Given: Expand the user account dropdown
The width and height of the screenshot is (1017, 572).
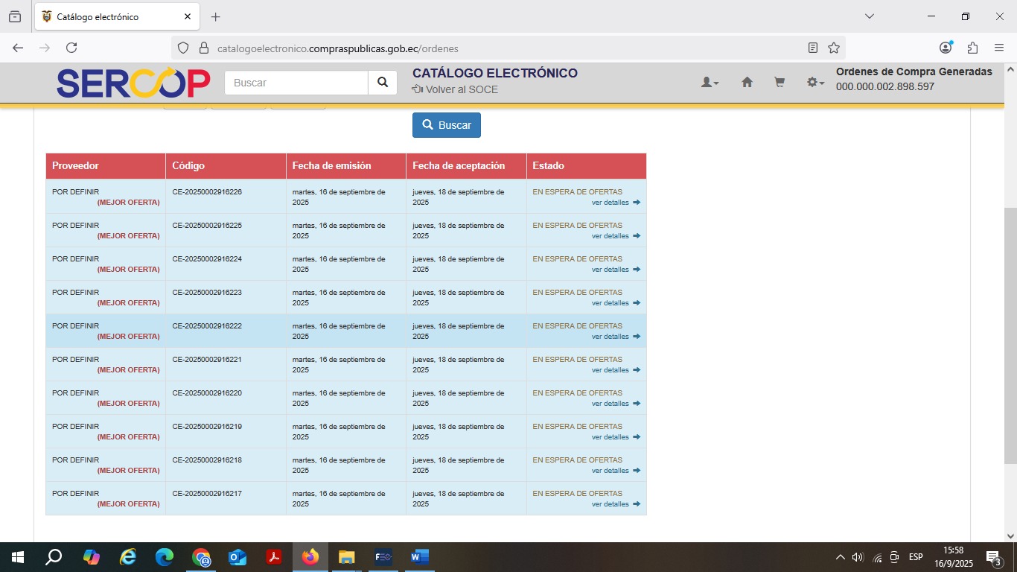Looking at the screenshot, I should click(710, 83).
